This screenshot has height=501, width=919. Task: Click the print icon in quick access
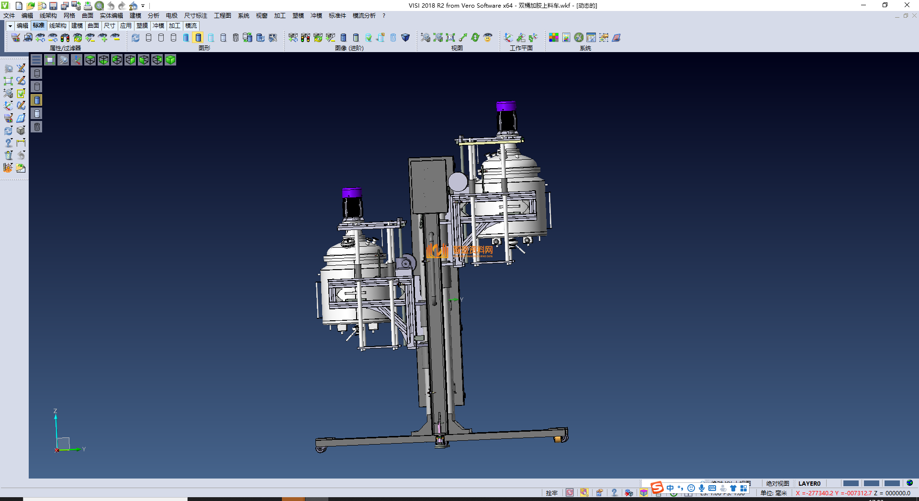[88, 6]
